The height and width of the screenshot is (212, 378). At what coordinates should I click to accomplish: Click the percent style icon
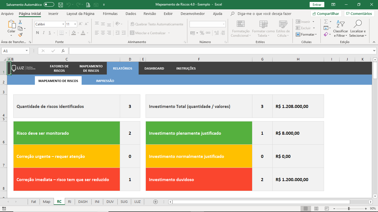[x=202, y=33]
